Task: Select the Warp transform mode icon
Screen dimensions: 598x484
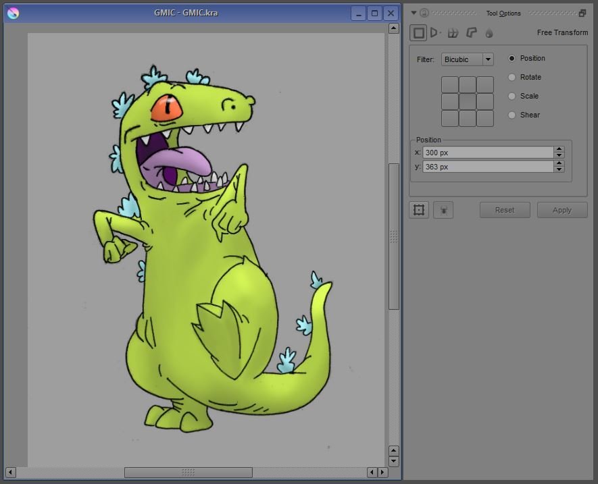Action: coord(453,33)
